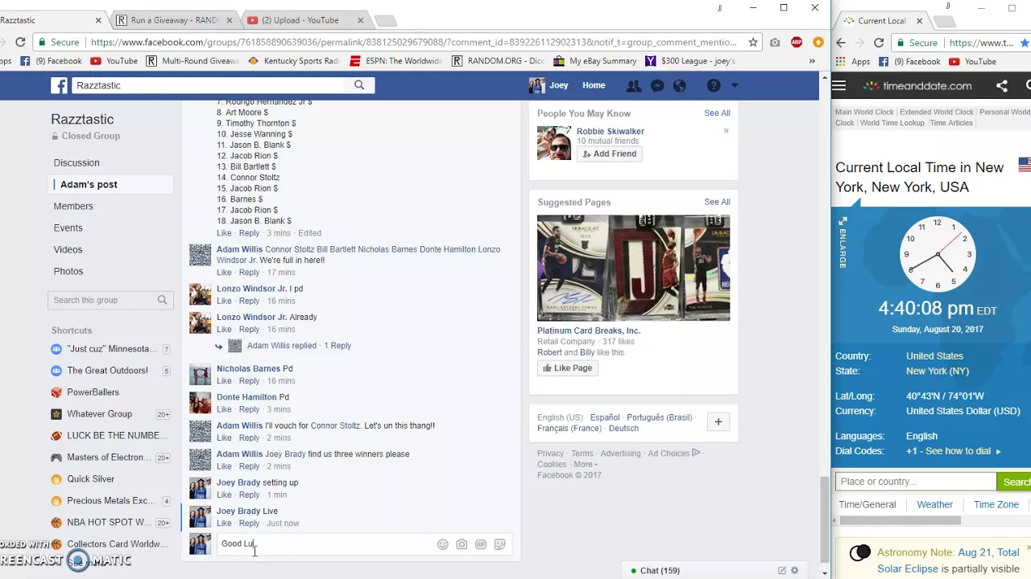The height and width of the screenshot is (579, 1031).
Task: Open Discussion in group sidebar
Action: 77,162
